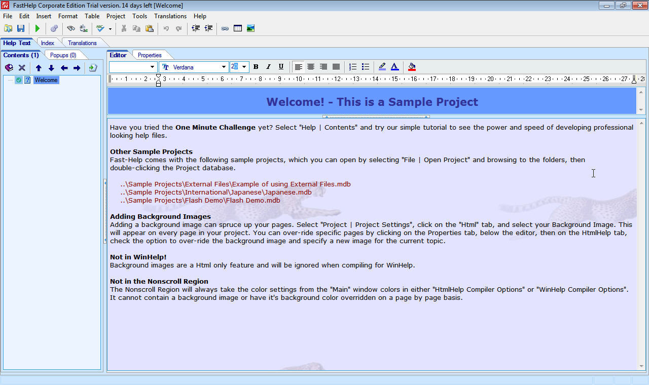Screen dimensions: 649x385
Task: Click the Find binoculars icon
Action: tap(70, 28)
